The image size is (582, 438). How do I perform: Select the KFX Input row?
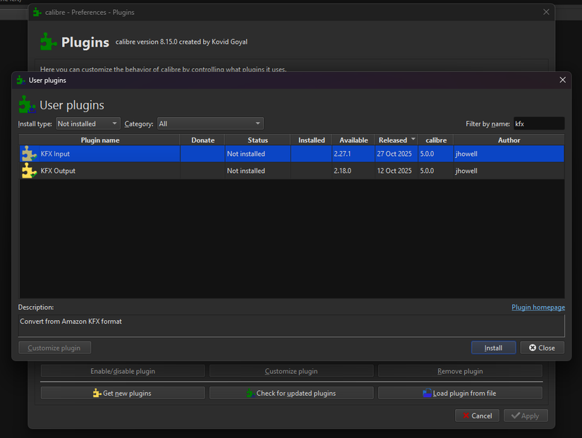point(292,154)
